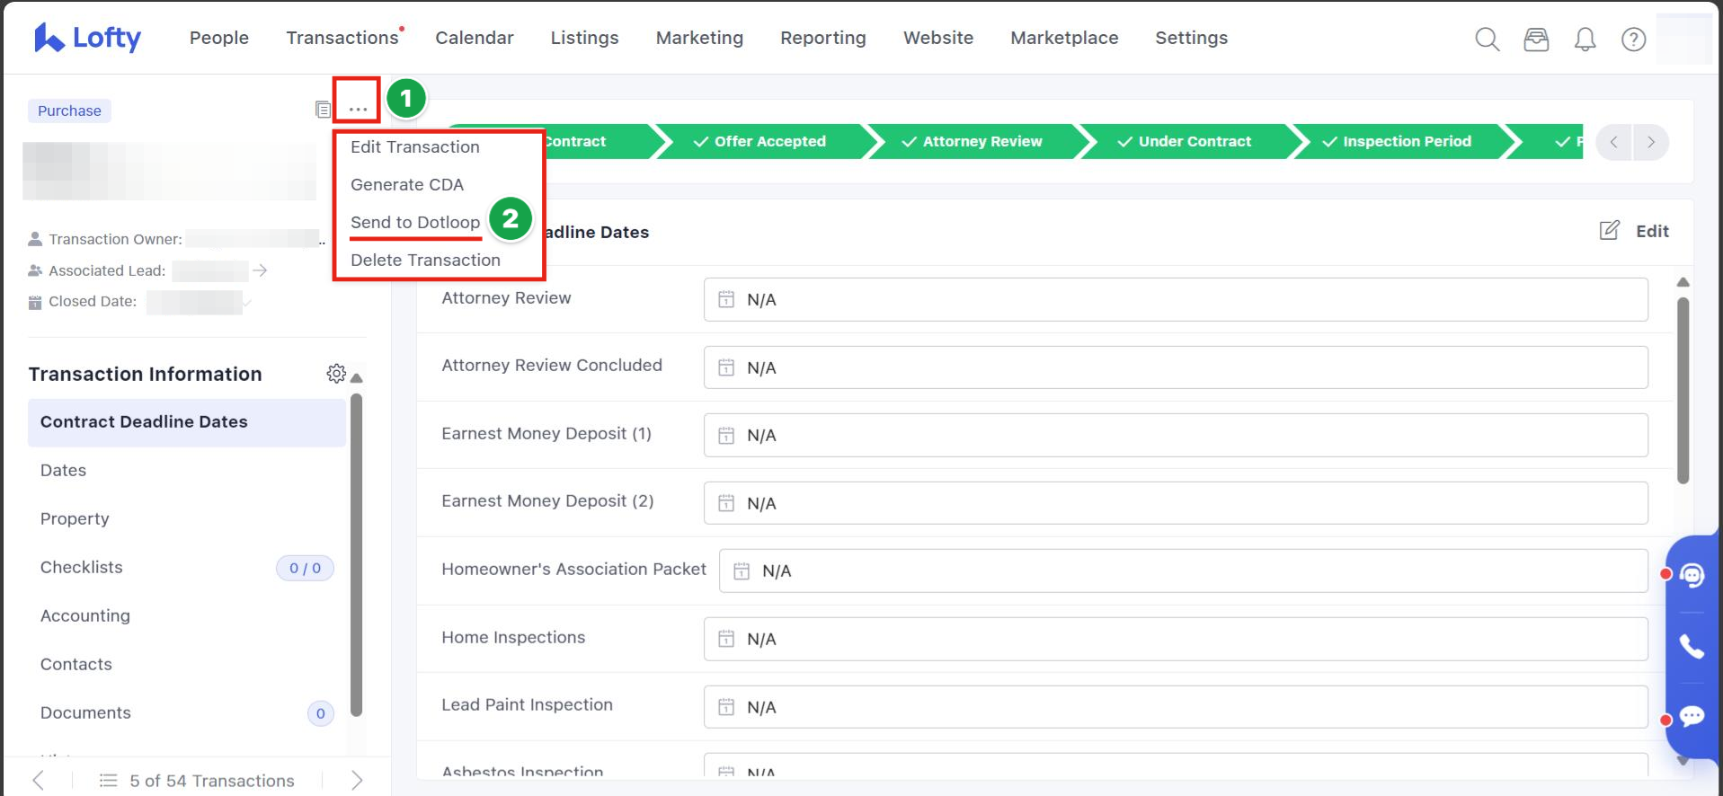Open the chat message floating icon
1723x796 pixels.
1692,716
